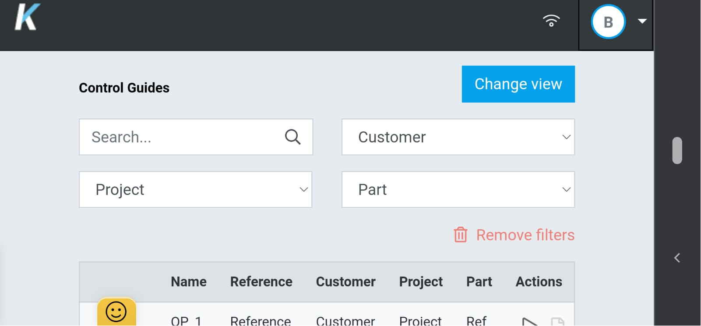Sort by the Name column header
Viewport: 701px width, 326px height.
188,281
